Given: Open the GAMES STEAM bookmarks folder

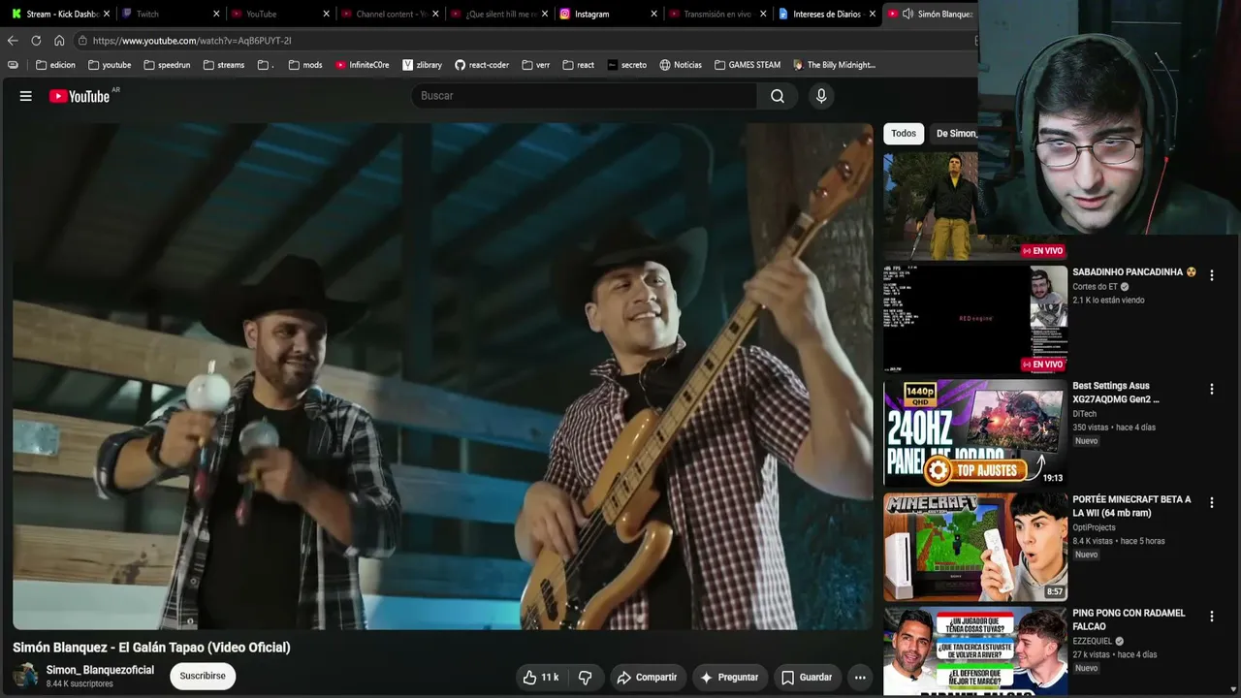Looking at the screenshot, I should (x=748, y=65).
